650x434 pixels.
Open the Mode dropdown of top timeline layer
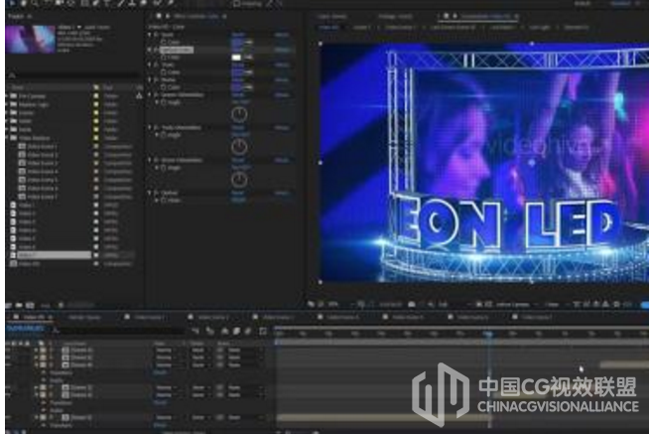tap(168, 351)
